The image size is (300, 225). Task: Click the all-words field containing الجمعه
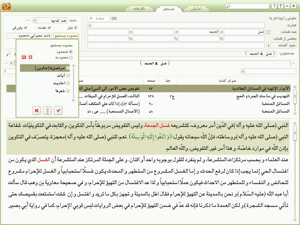(199, 32)
